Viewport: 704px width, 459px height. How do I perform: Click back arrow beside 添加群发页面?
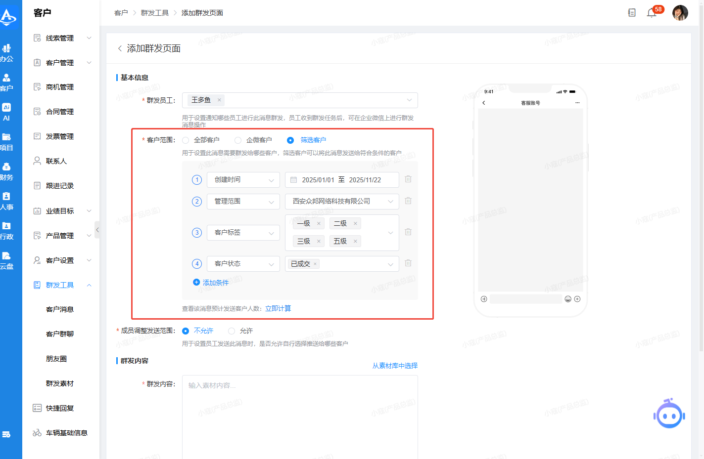tap(120, 48)
